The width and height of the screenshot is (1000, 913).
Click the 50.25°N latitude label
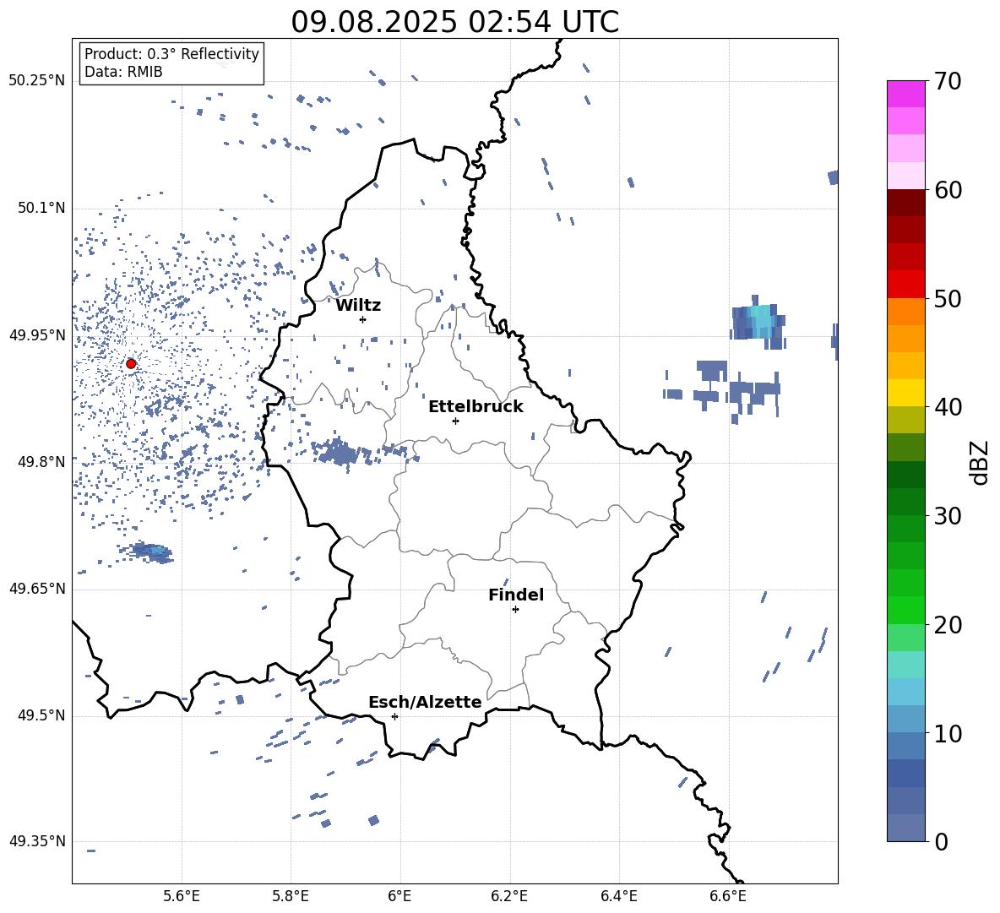click(x=37, y=81)
